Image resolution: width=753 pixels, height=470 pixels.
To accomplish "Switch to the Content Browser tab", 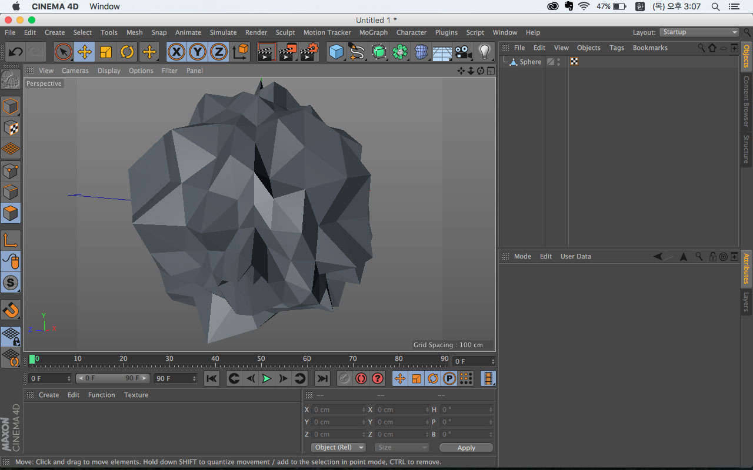I will (x=746, y=101).
